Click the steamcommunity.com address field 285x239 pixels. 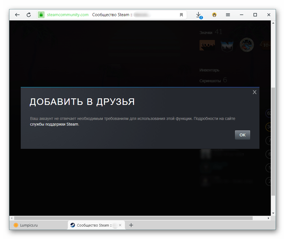[x=112, y=15]
